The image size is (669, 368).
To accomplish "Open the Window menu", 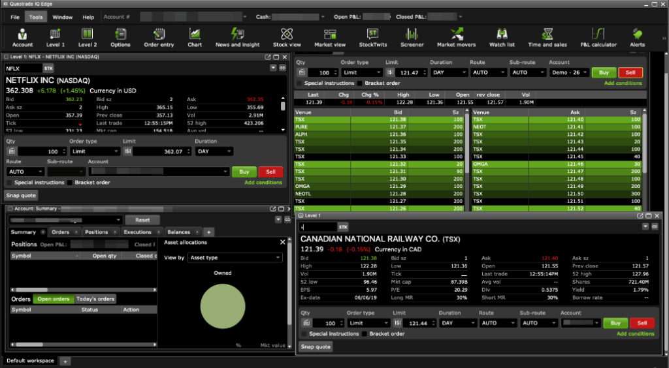I will [62, 18].
